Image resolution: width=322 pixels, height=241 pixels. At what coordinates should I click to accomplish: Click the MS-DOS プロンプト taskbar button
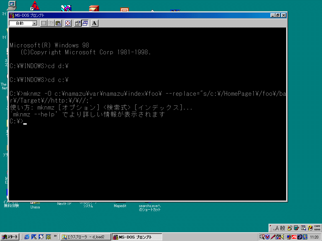point(137,237)
